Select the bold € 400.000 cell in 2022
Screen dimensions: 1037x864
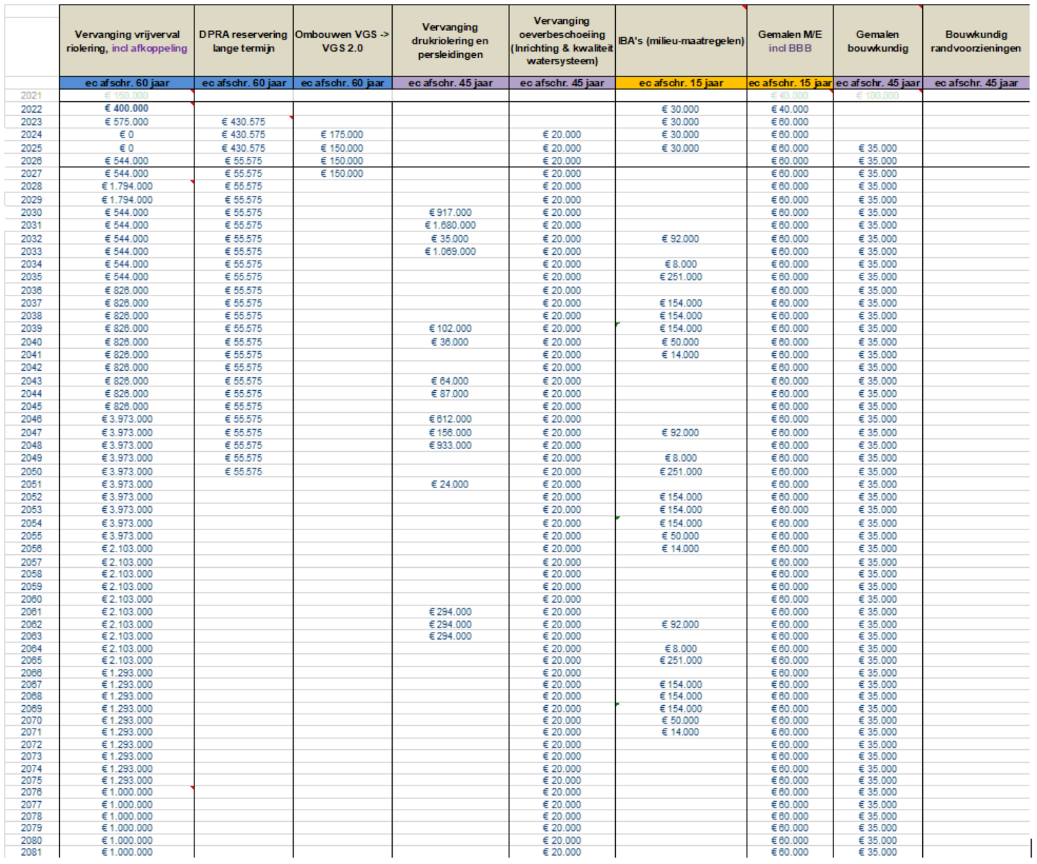click(126, 109)
